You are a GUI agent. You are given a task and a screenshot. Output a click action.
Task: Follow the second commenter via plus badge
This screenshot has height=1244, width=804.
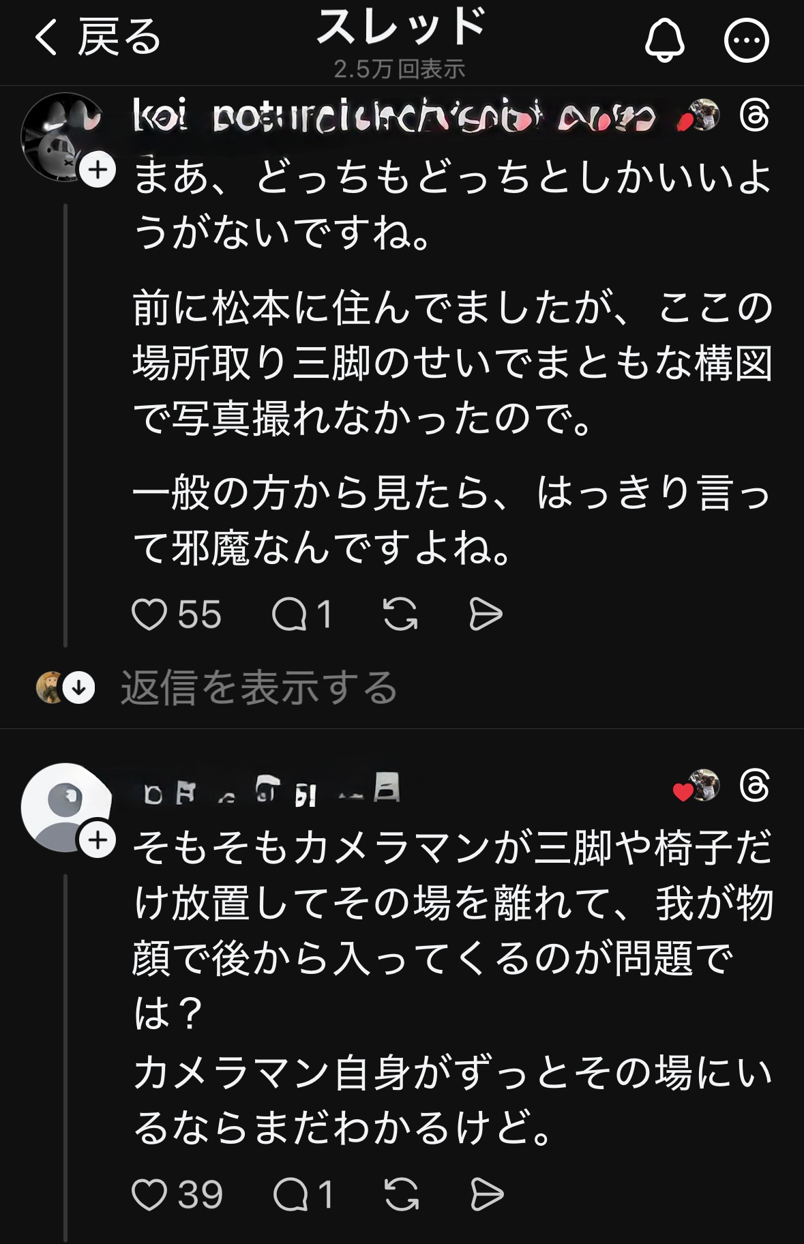click(x=98, y=840)
